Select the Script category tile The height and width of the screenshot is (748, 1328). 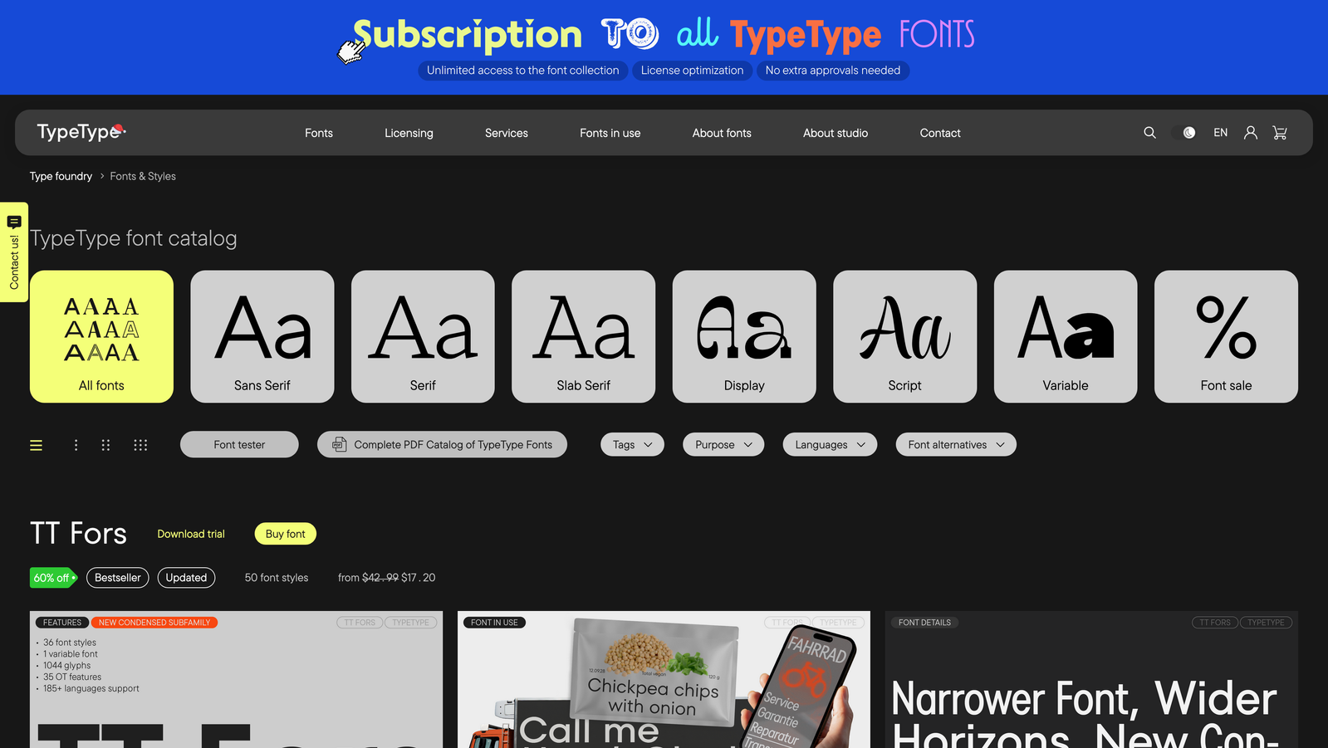(x=905, y=336)
